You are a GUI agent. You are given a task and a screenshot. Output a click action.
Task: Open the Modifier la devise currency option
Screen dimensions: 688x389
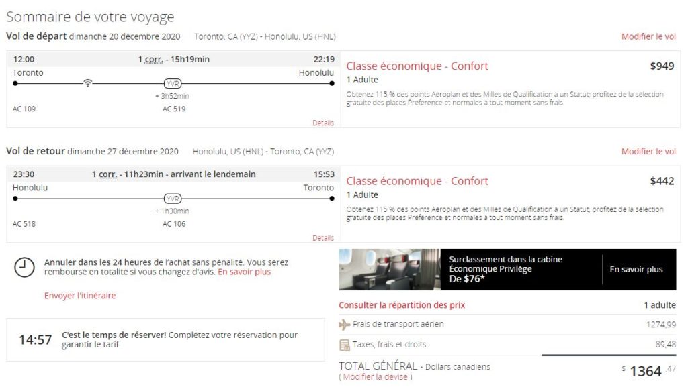click(376, 377)
